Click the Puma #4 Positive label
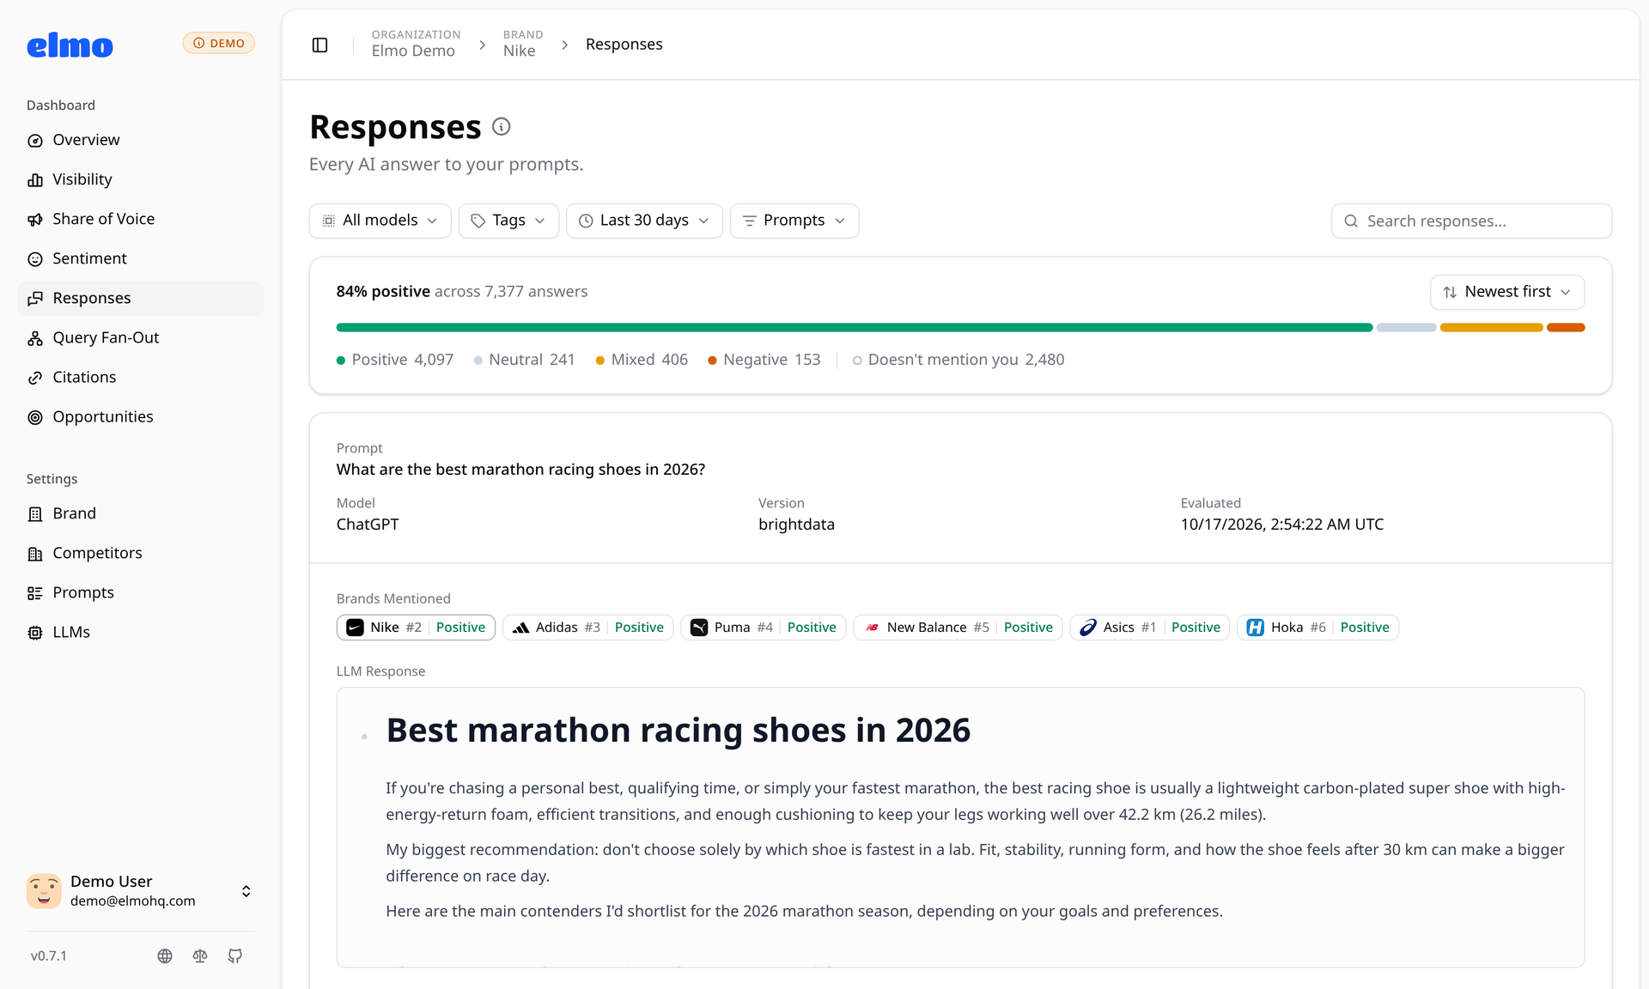This screenshot has width=1649, height=989. [x=811, y=628]
